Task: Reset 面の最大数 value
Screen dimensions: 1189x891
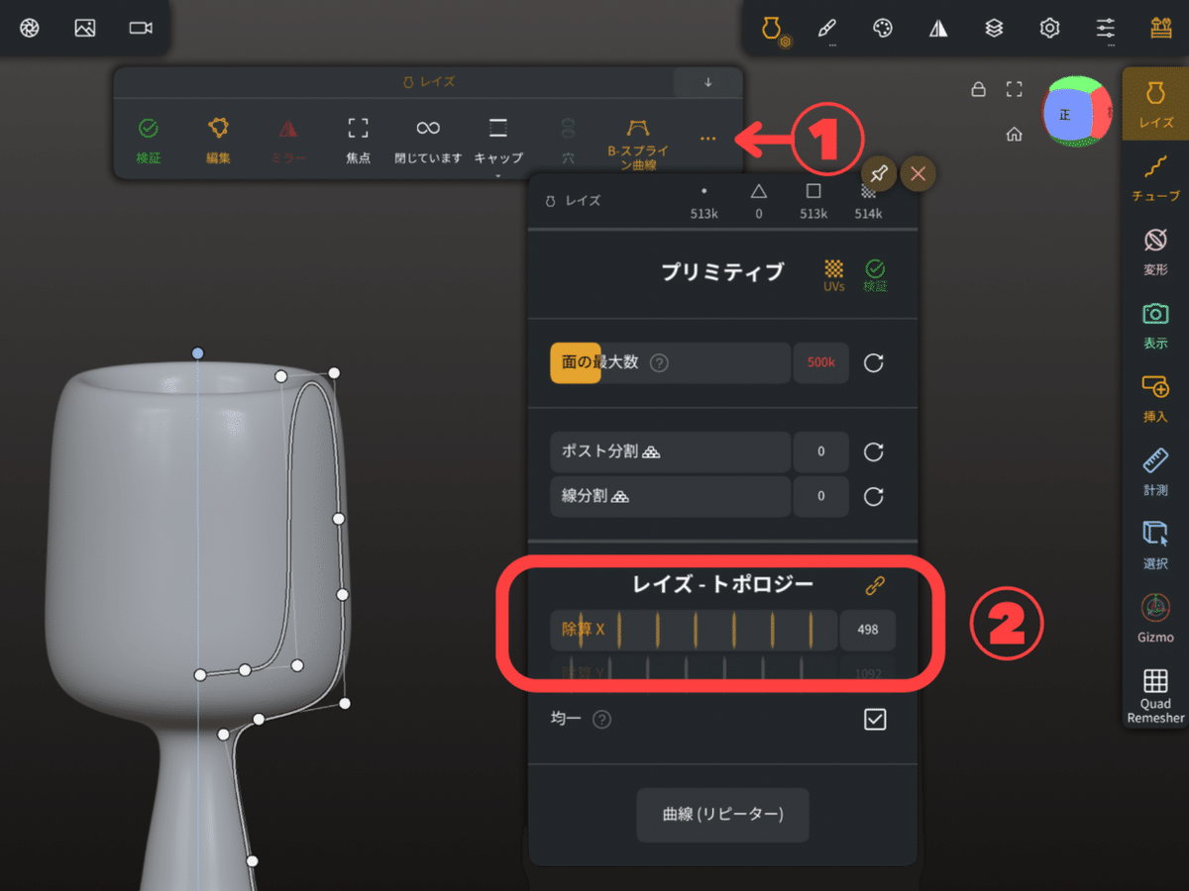Action: pyautogui.click(x=874, y=362)
